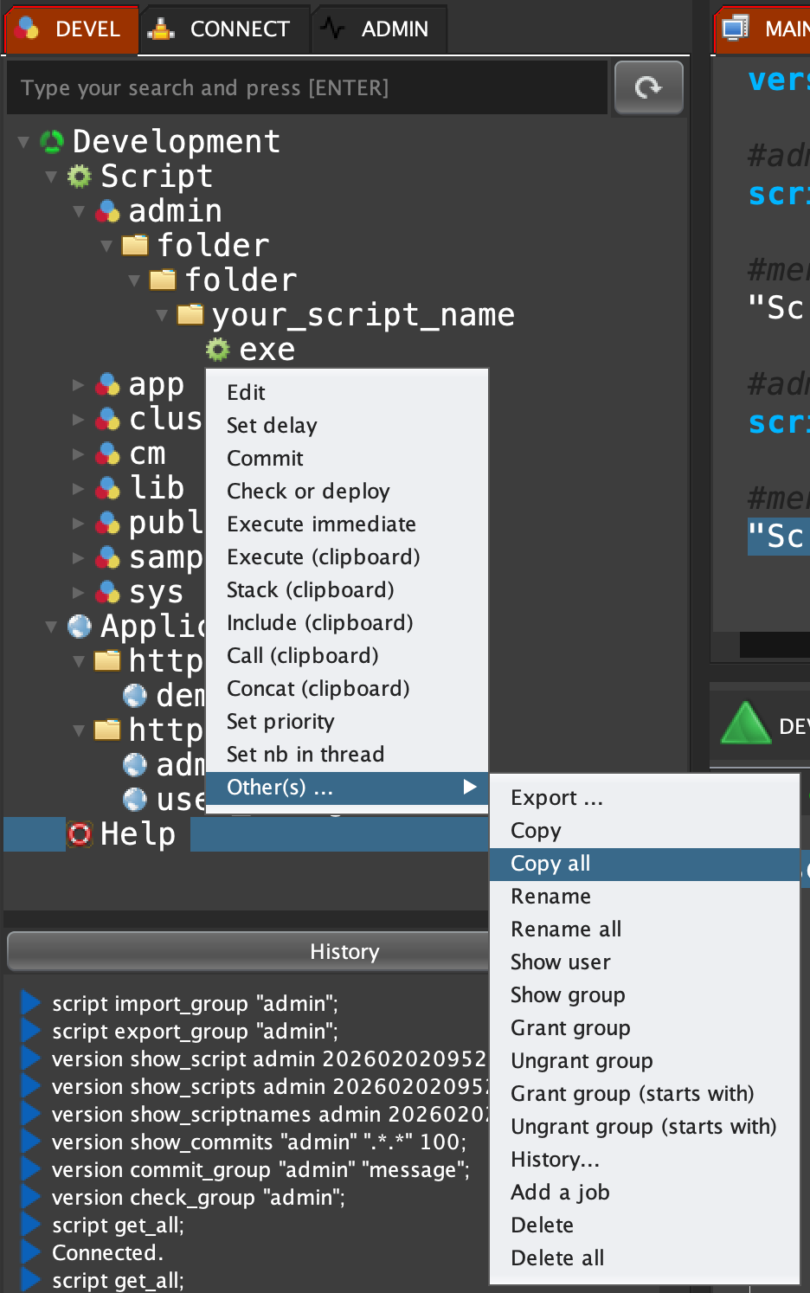The image size is (810, 1293).
Task: Click the green recycle icon beside Development
Action: (x=52, y=142)
